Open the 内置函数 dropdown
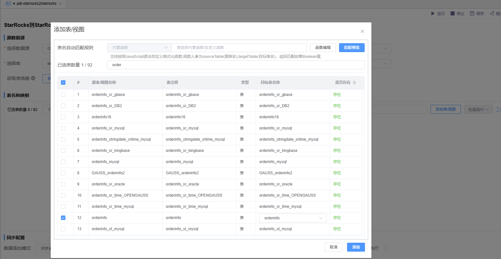Image resolution: width=501 pixels, height=259 pixels. click(x=139, y=48)
